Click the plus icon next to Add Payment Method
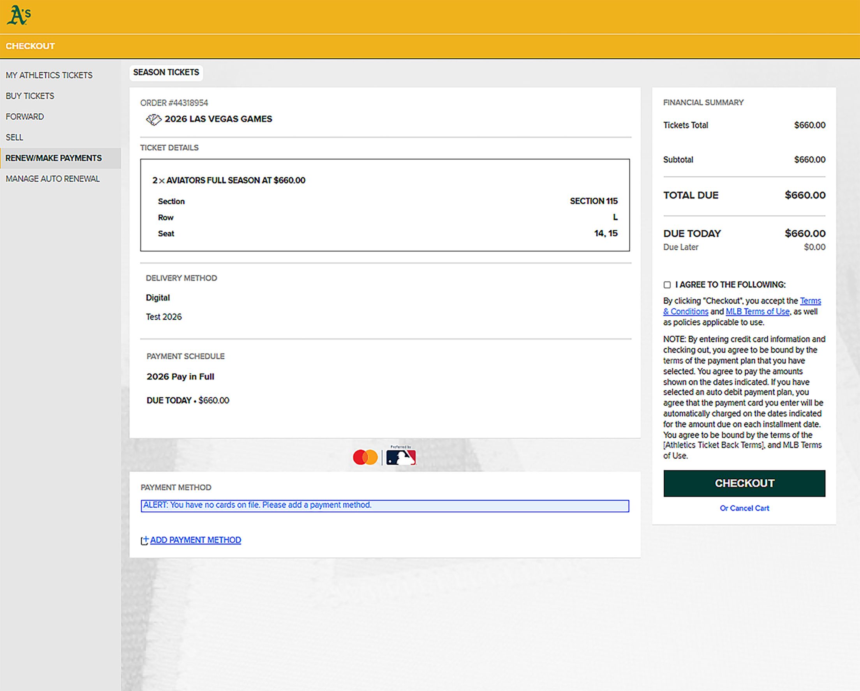Image resolution: width=860 pixels, height=691 pixels. click(146, 541)
